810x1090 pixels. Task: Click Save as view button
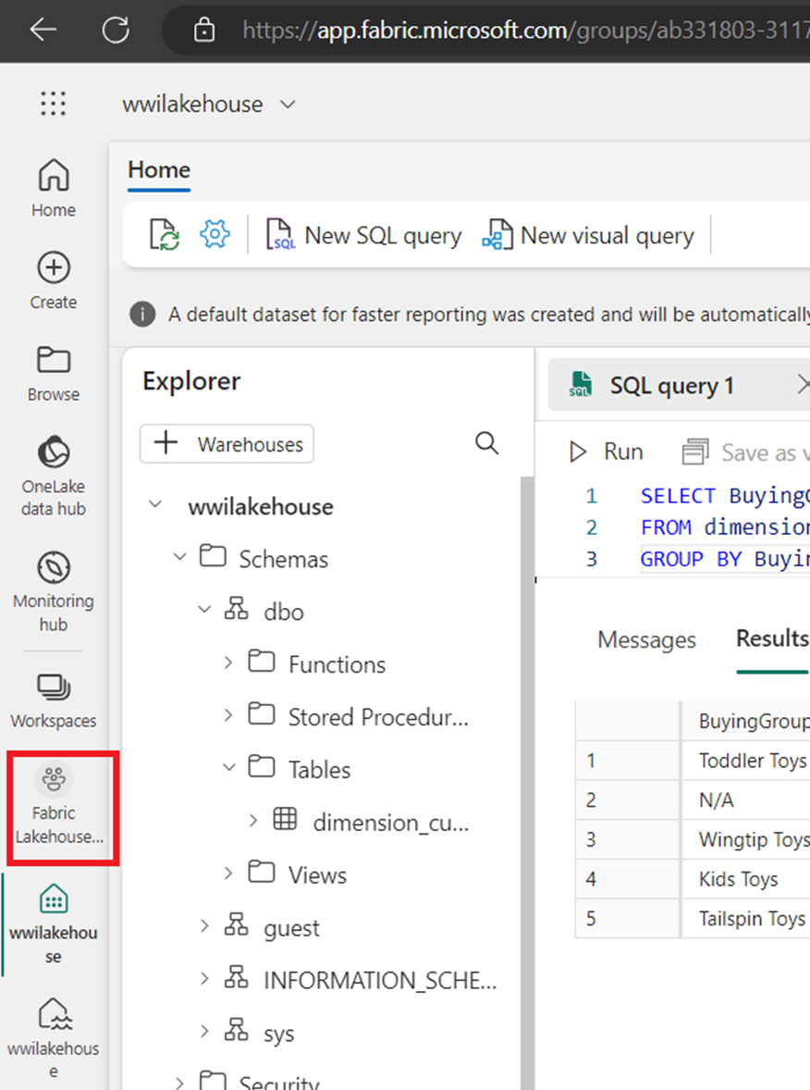(745, 452)
